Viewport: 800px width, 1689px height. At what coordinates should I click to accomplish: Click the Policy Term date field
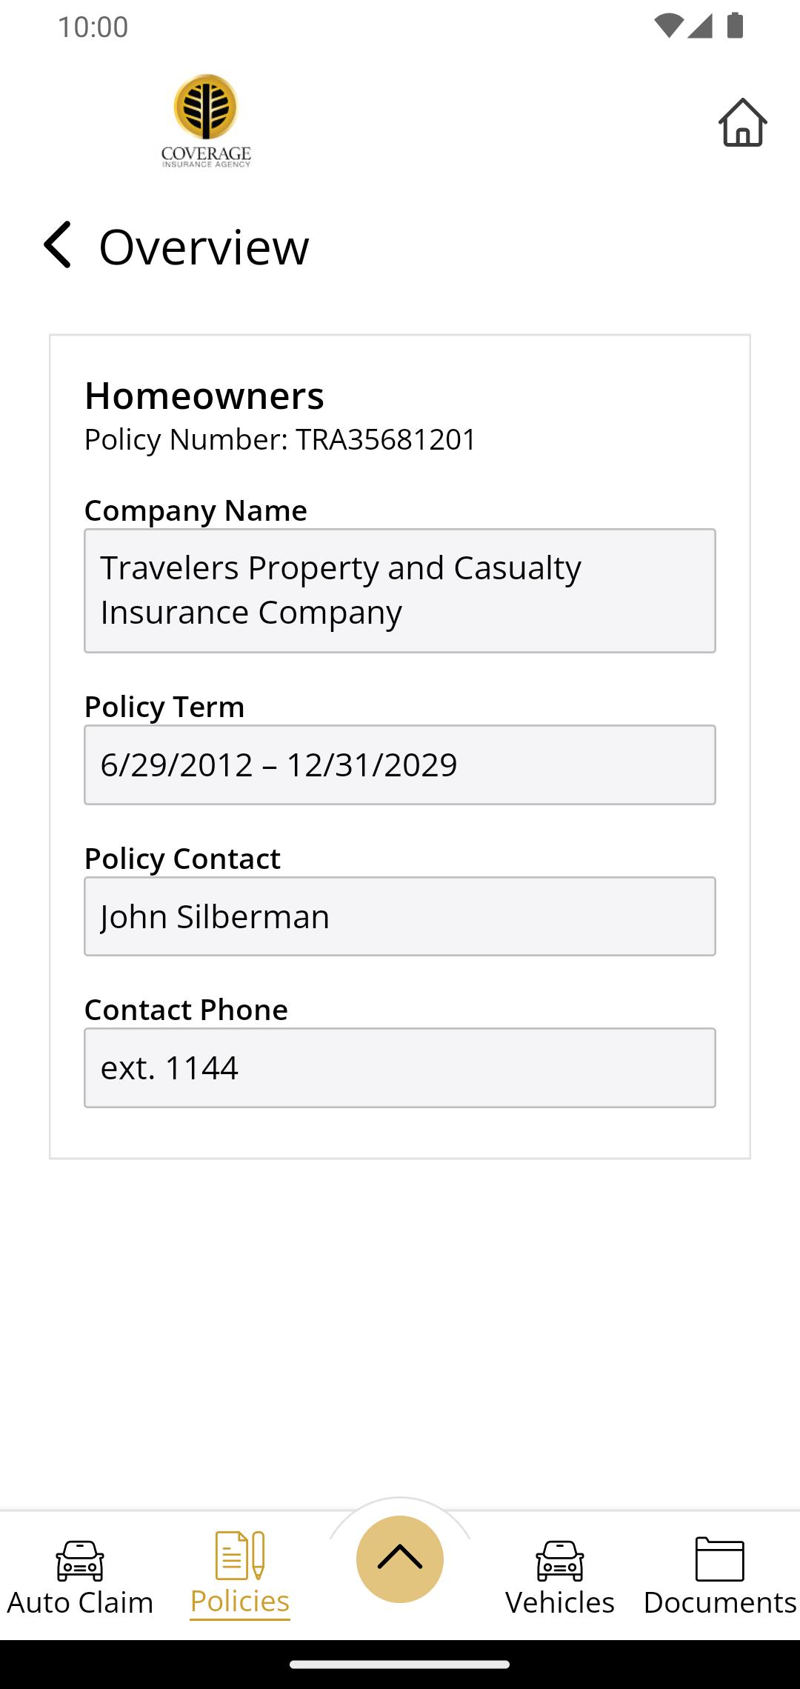[x=400, y=764]
